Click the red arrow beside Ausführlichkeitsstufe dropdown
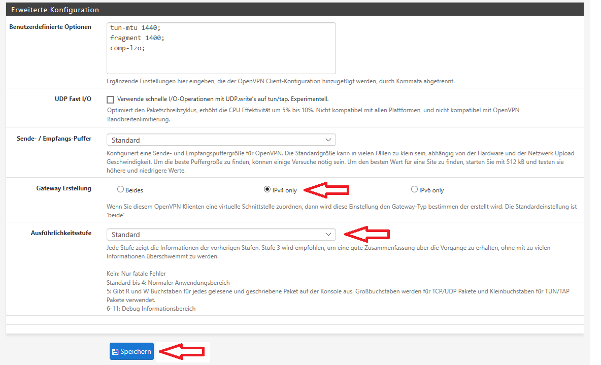 click(x=366, y=234)
